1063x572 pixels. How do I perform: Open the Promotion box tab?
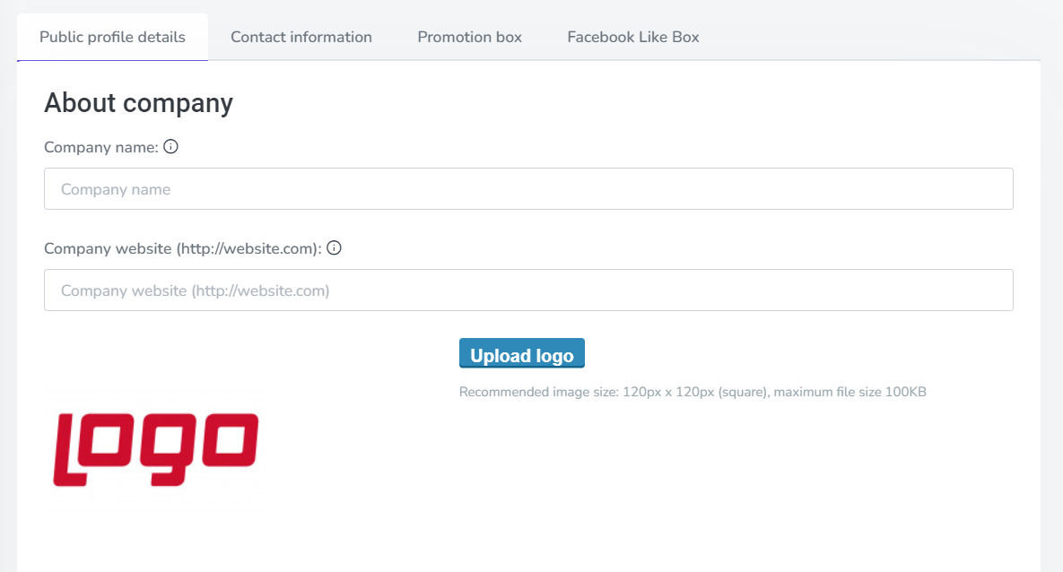tap(469, 38)
